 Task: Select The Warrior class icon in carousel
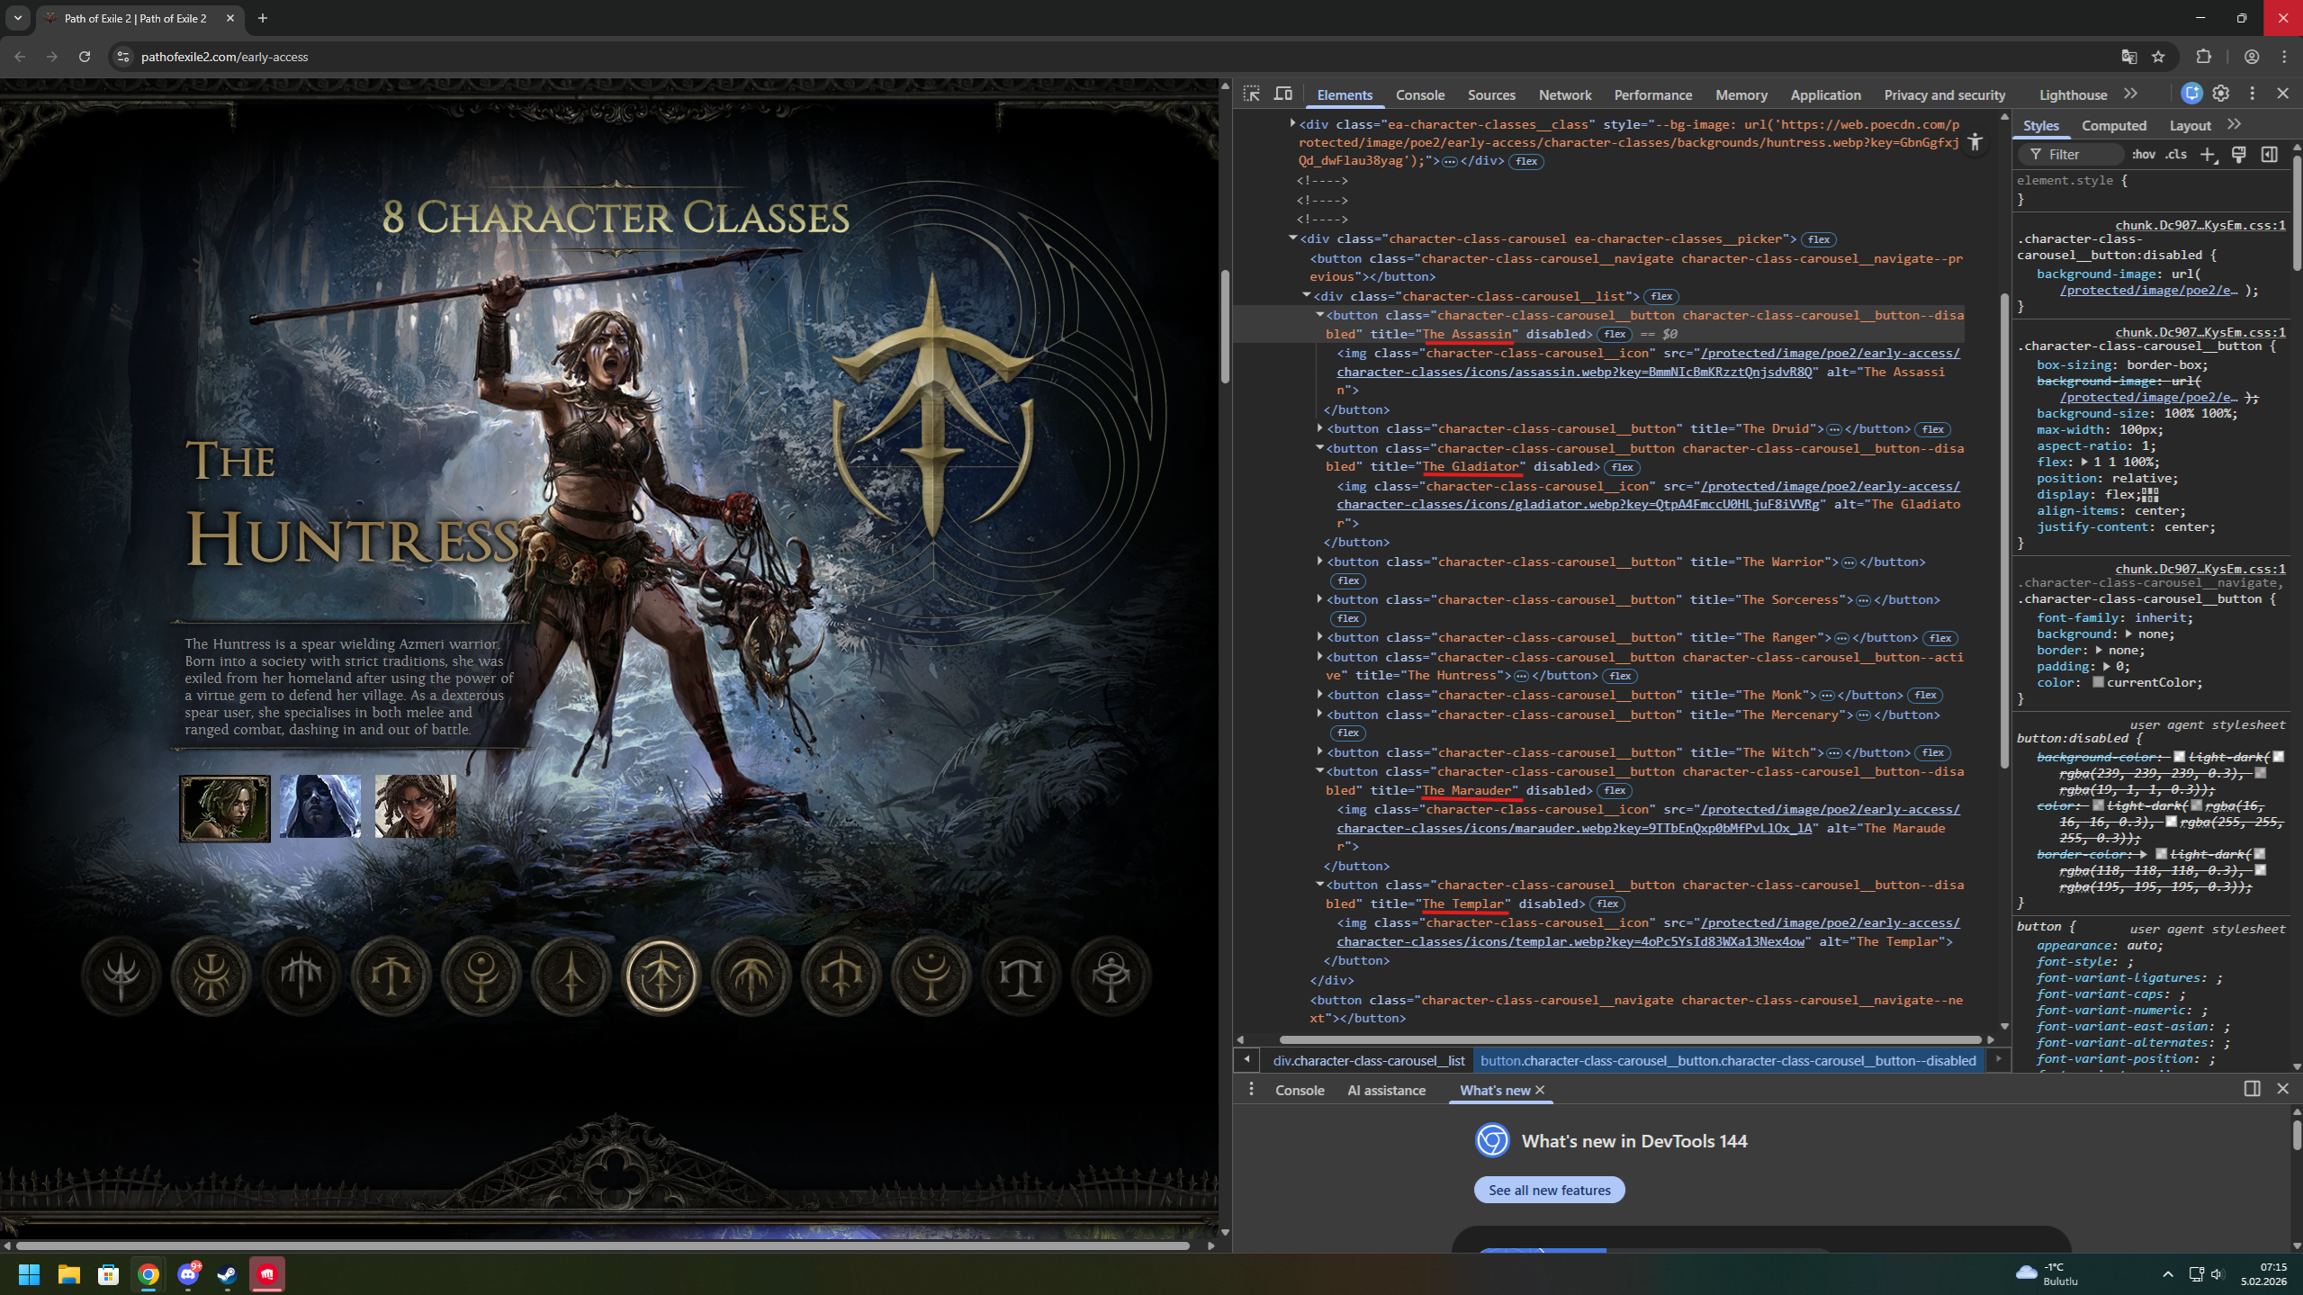coord(391,976)
